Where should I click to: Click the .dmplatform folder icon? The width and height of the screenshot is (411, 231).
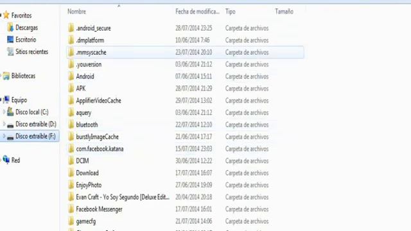pyautogui.click(x=71, y=40)
